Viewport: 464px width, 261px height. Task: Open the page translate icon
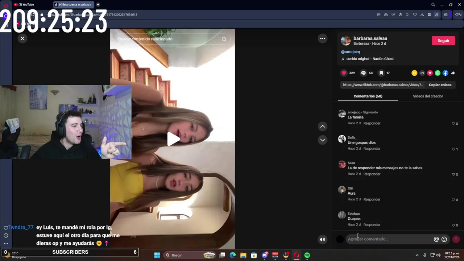pyautogui.click(x=400, y=14)
